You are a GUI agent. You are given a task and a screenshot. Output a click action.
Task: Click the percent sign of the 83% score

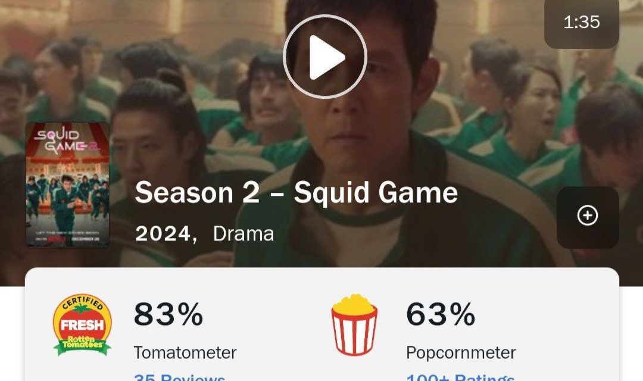click(191, 314)
